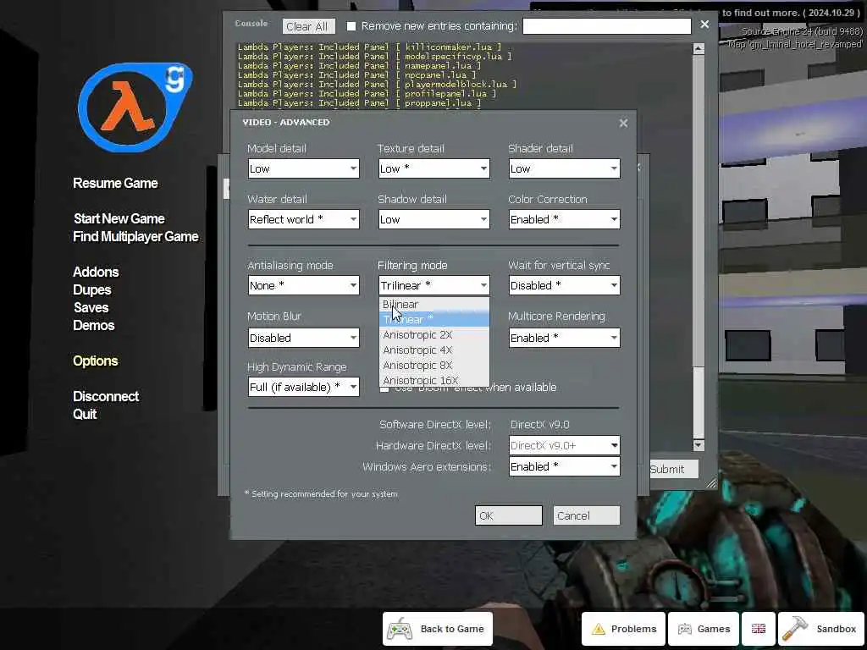Click the console resize grip corner
This screenshot has width=867, height=650.
pos(711,483)
